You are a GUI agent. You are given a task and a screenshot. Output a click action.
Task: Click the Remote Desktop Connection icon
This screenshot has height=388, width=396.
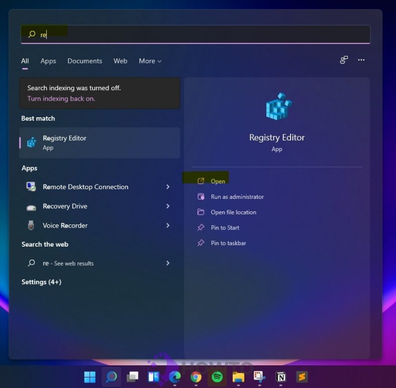click(31, 187)
